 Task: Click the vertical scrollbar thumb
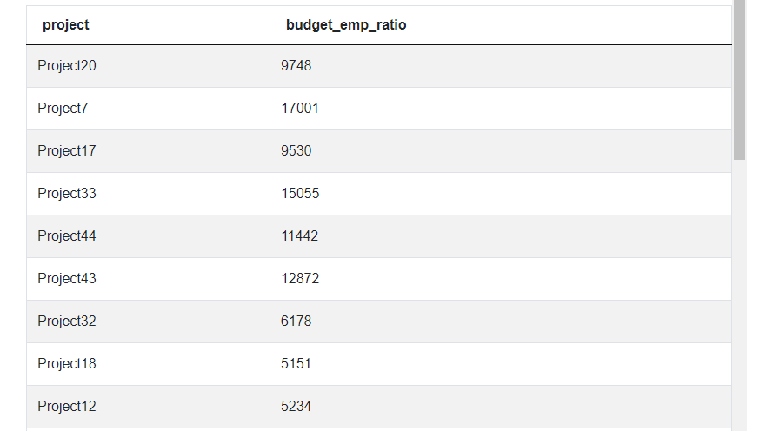pyautogui.click(x=739, y=80)
